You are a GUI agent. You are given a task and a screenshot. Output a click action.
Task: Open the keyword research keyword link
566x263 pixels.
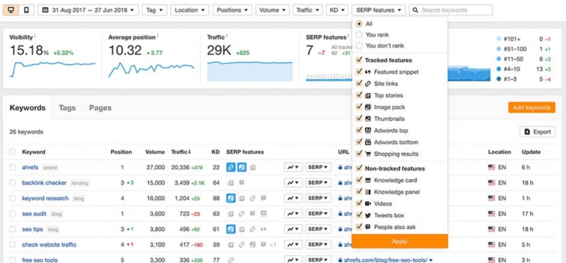tap(45, 198)
